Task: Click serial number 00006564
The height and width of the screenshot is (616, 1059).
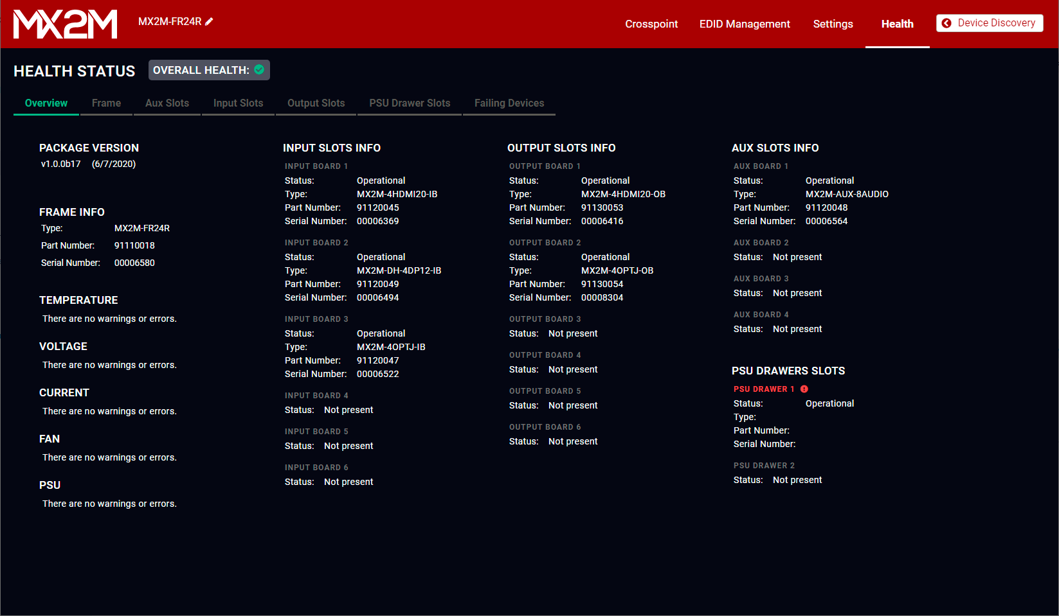Action: (x=826, y=221)
